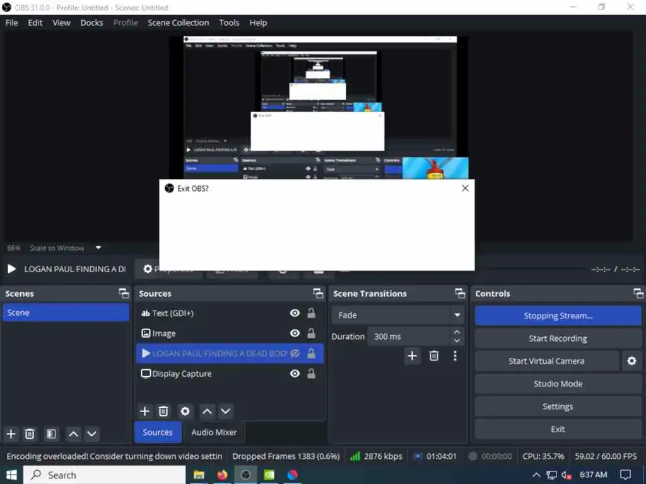Screen dimensions: 646x484
Task: Pop out the Controls dock
Action: pyautogui.click(x=638, y=294)
